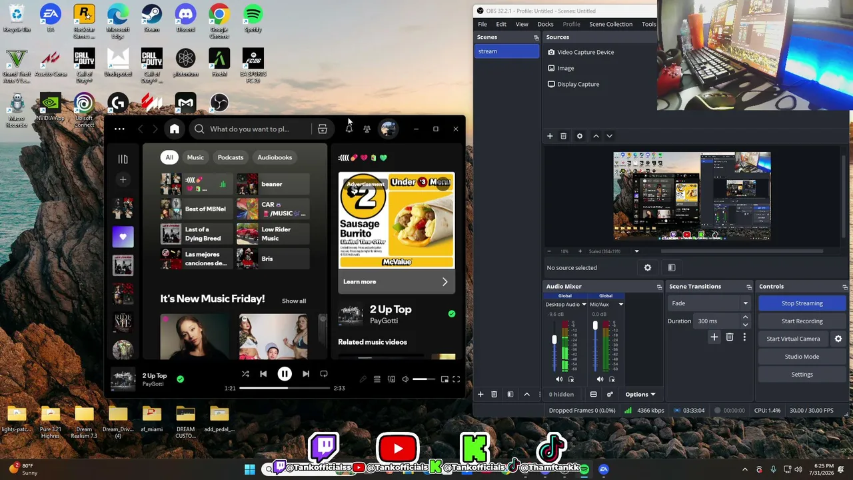Enable Studio Mode in OBS

click(802, 357)
